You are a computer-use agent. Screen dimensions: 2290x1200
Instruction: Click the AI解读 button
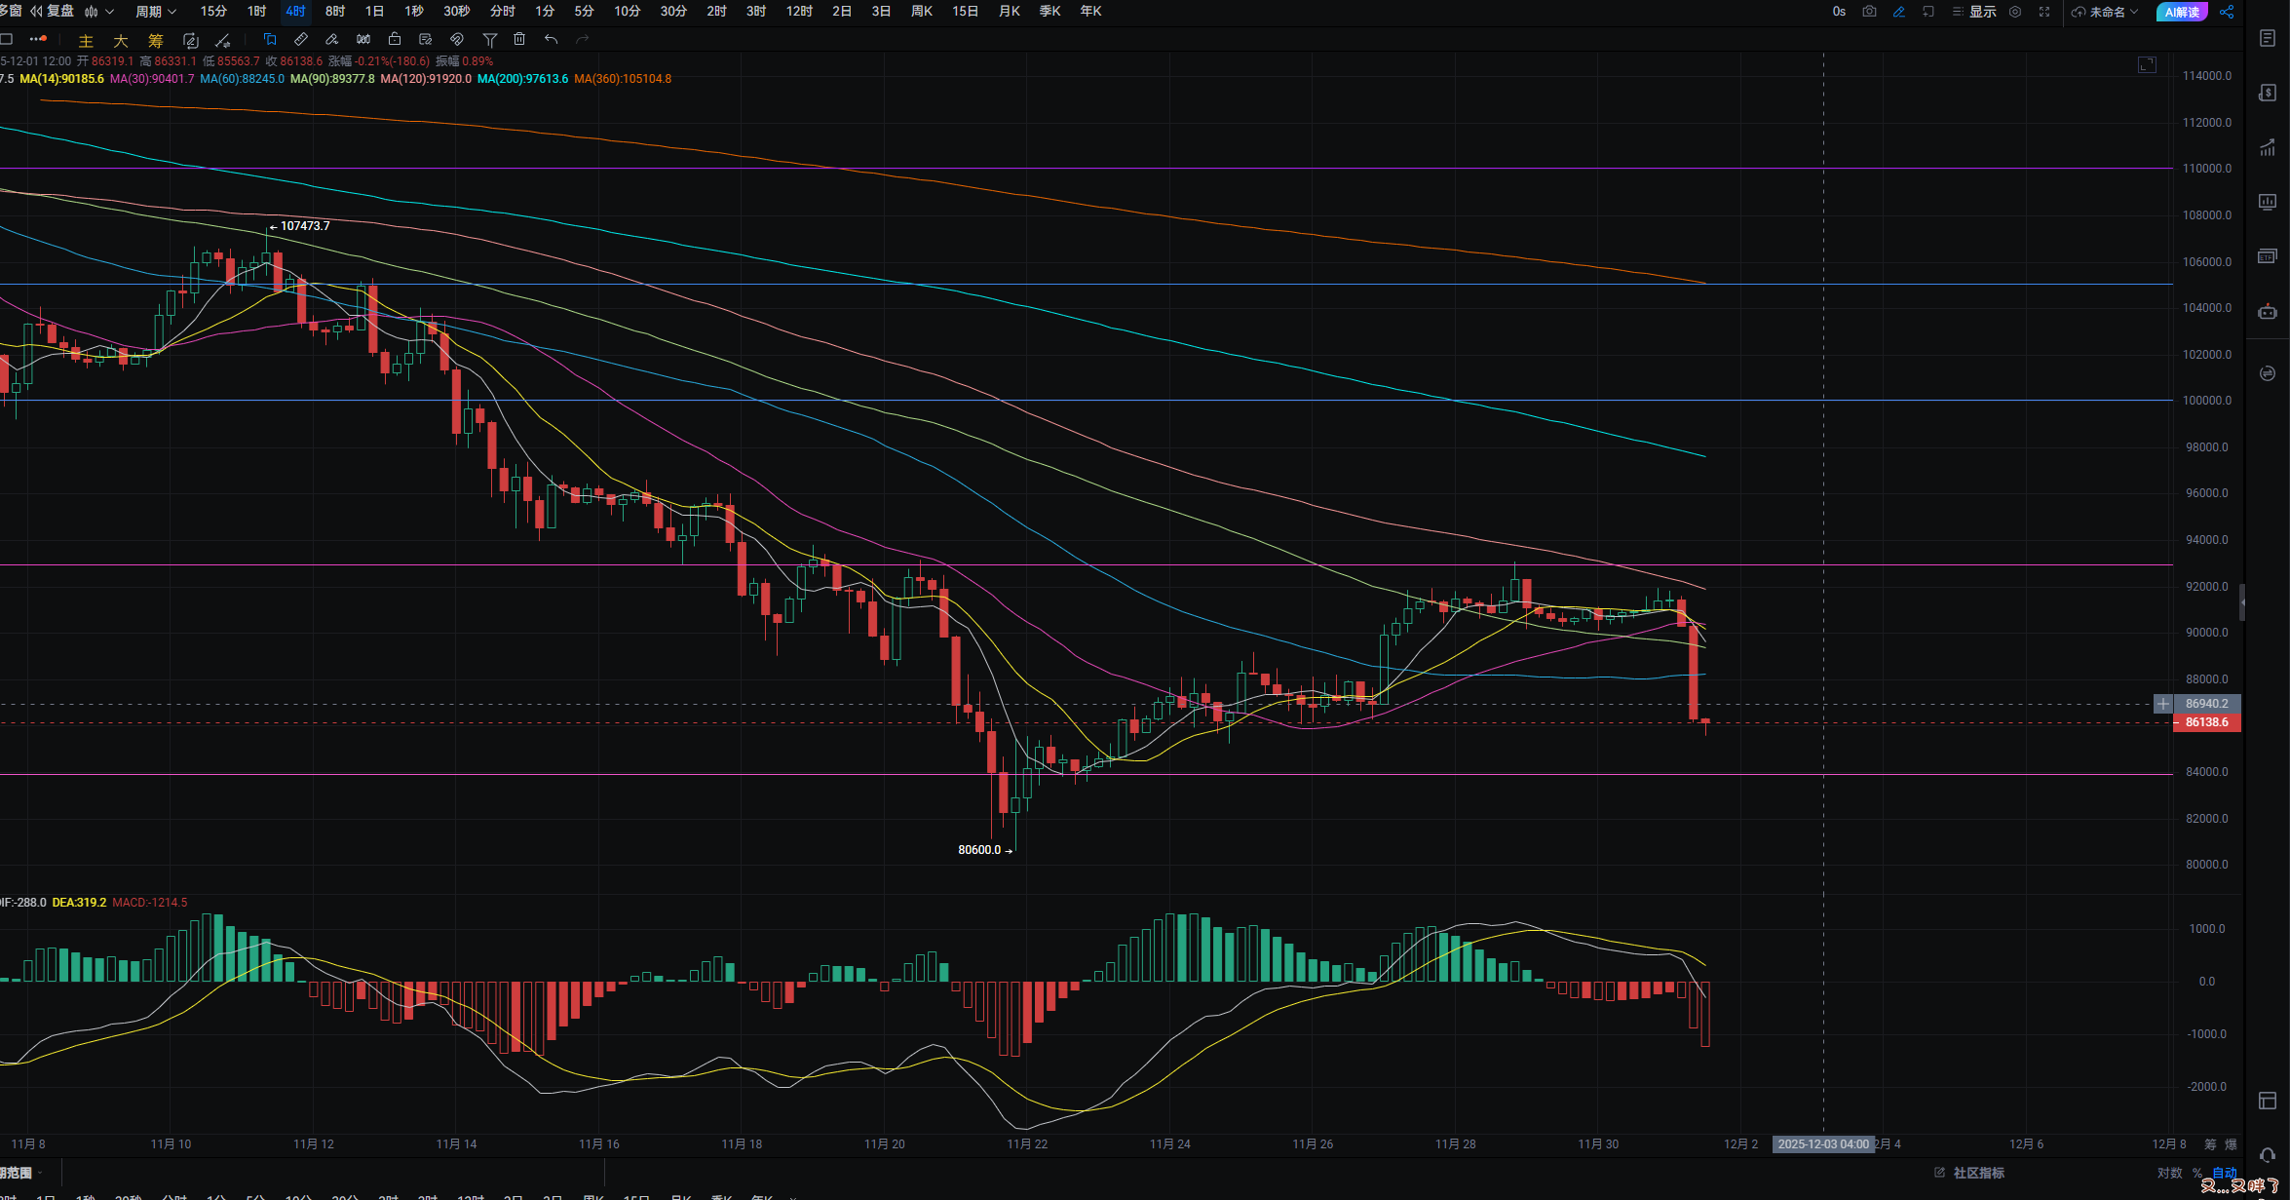[2182, 12]
